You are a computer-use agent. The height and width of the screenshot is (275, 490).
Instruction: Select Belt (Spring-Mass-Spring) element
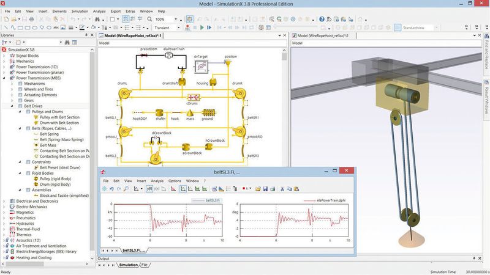pyautogui.click(x=62, y=140)
